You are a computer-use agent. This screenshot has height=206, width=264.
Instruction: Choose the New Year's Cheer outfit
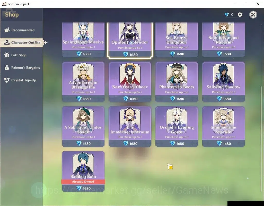point(130,82)
